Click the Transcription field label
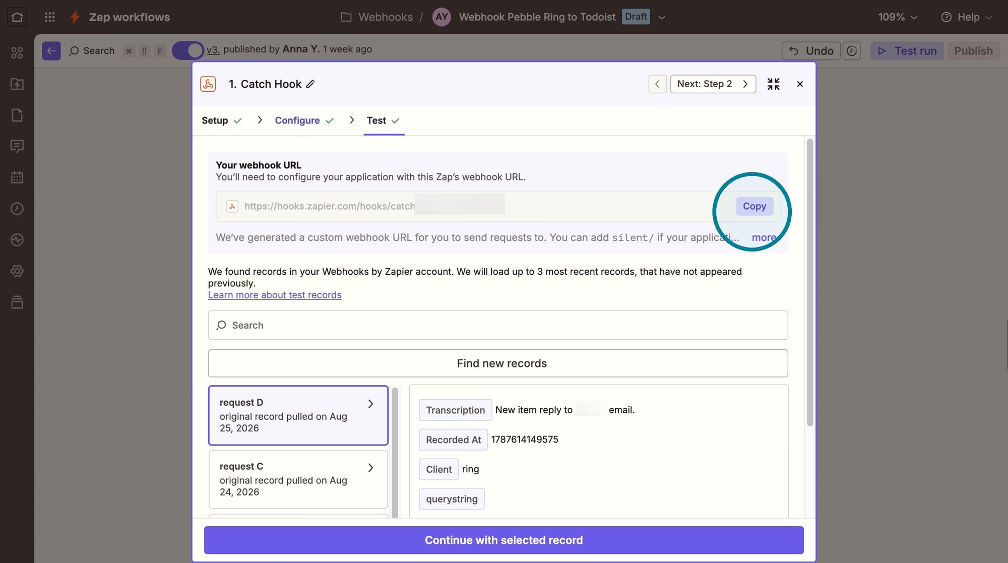Screen dimensions: 1008x563 tap(455, 410)
